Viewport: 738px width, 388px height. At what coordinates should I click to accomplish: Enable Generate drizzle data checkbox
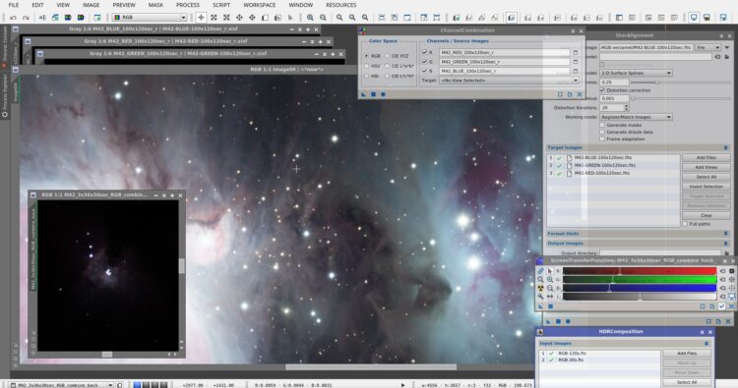click(x=602, y=132)
